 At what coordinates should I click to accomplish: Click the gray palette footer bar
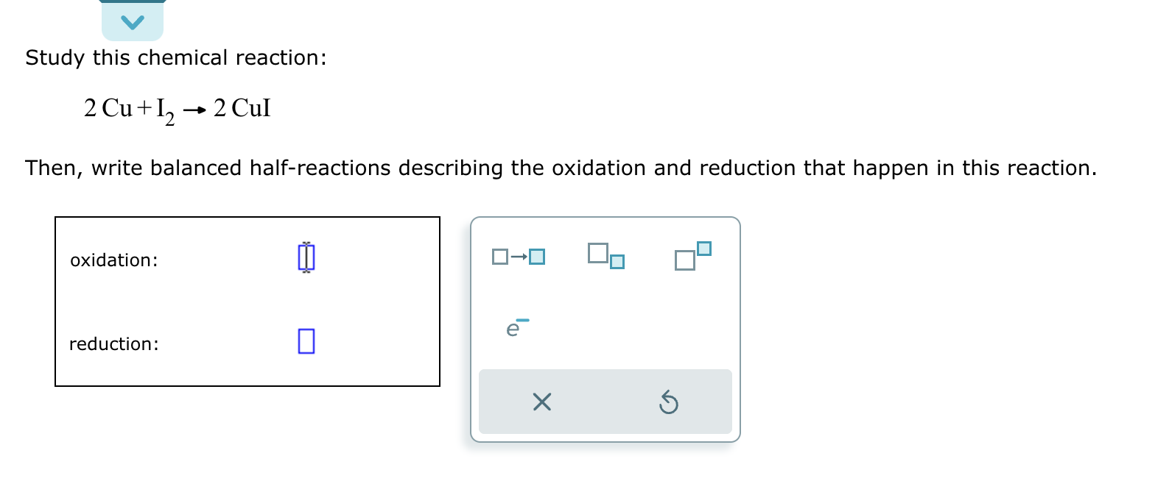click(x=605, y=402)
